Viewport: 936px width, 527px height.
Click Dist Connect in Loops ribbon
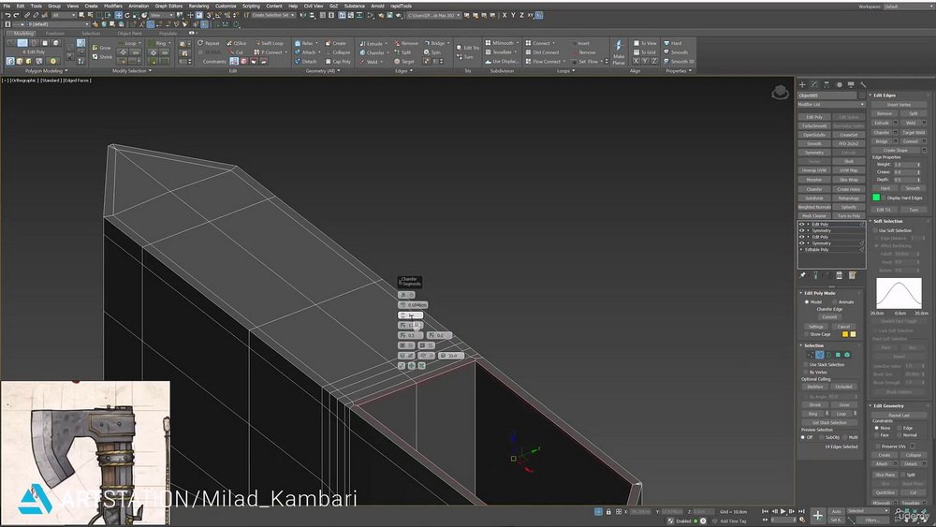coord(542,52)
